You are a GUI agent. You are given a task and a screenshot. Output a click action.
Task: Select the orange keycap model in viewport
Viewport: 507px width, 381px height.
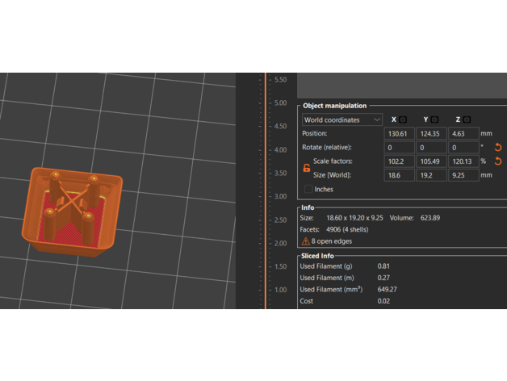pyautogui.click(x=77, y=210)
